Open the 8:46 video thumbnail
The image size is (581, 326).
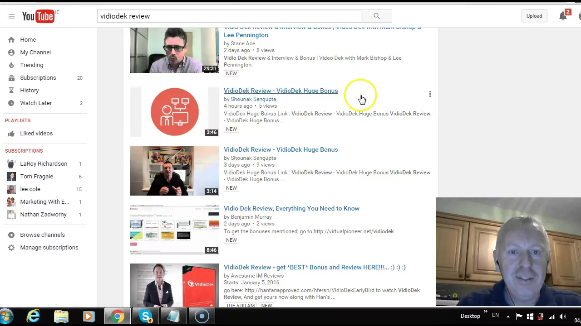tap(175, 230)
